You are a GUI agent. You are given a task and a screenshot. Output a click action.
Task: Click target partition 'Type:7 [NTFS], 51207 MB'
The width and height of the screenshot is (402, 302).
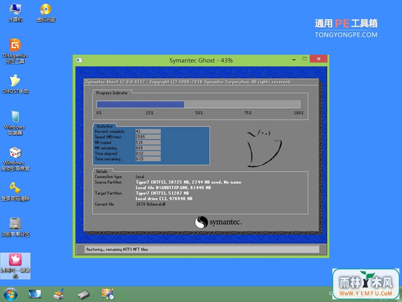[x=162, y=193]
